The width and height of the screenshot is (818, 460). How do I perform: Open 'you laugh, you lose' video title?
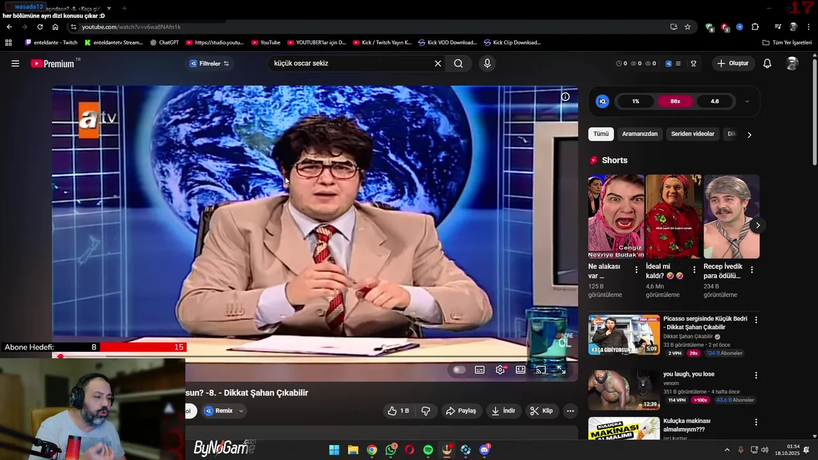(x=689, y=374)
